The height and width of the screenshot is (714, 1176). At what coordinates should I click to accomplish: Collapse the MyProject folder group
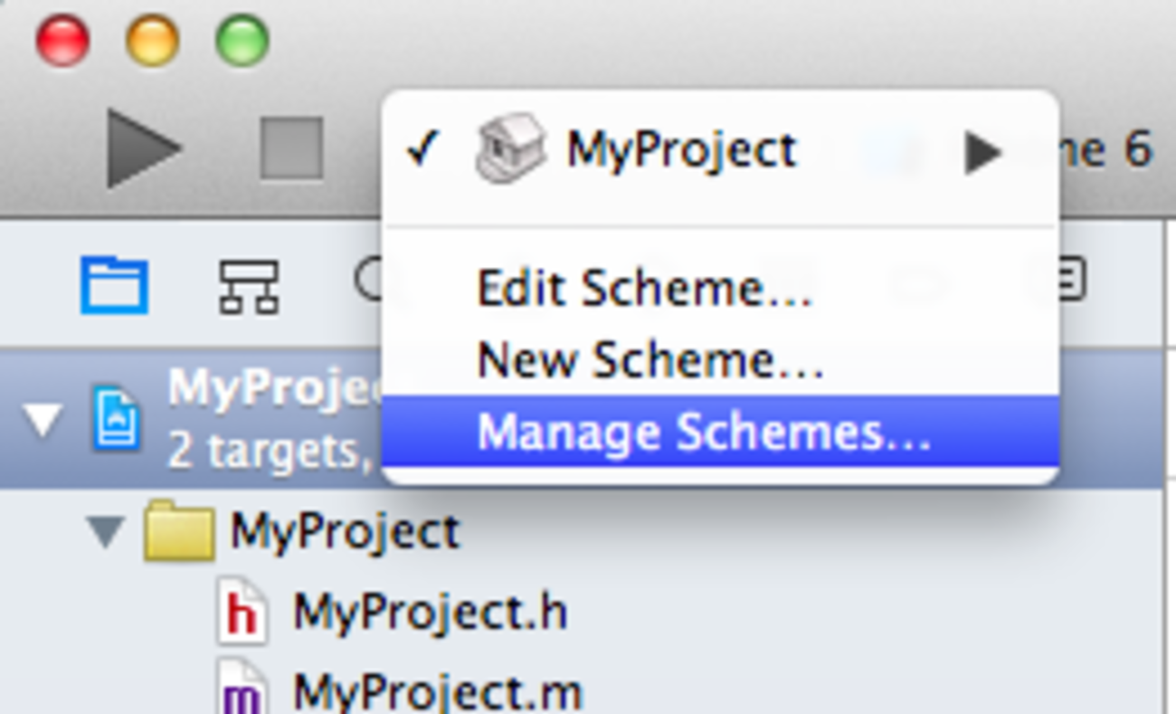pos(106,532)
